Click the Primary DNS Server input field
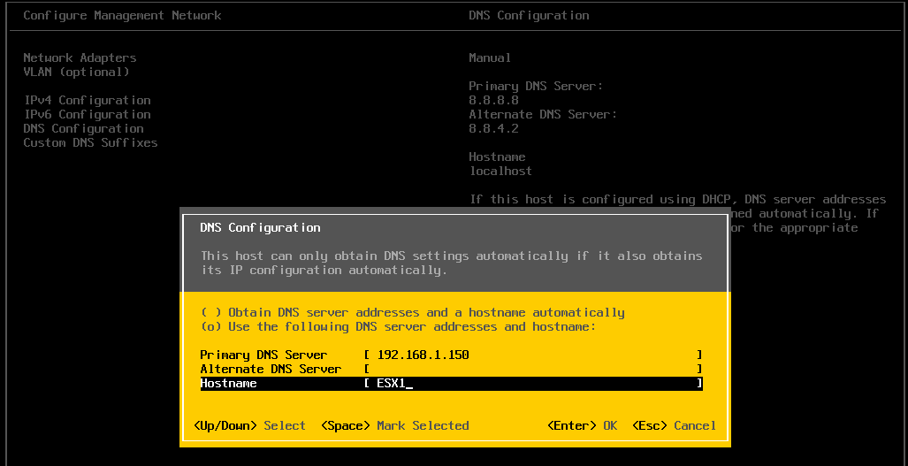The image size is (908, 466). click(x=533, y=355)
